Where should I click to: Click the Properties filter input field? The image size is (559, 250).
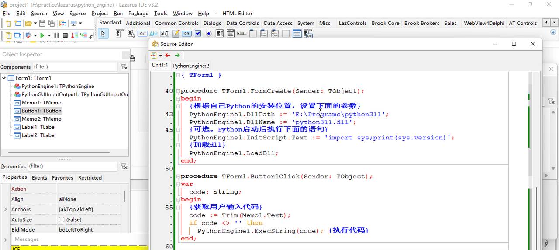pyautogui.click(x=72, y=166)
